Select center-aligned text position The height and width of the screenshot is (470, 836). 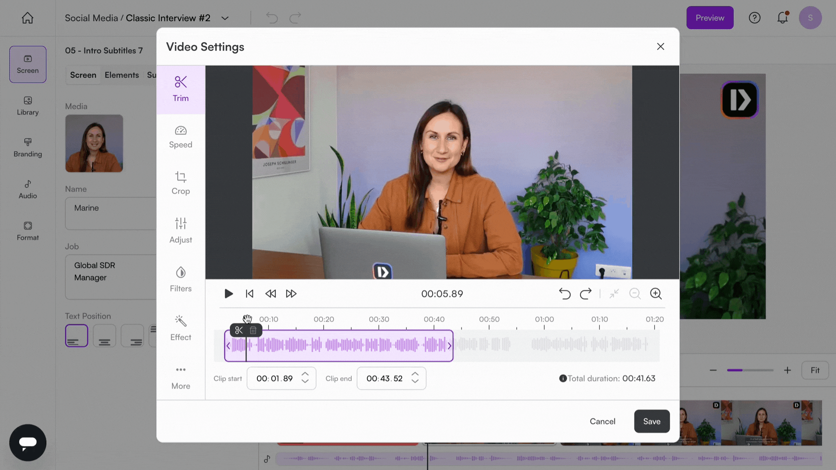coord(104,336)
